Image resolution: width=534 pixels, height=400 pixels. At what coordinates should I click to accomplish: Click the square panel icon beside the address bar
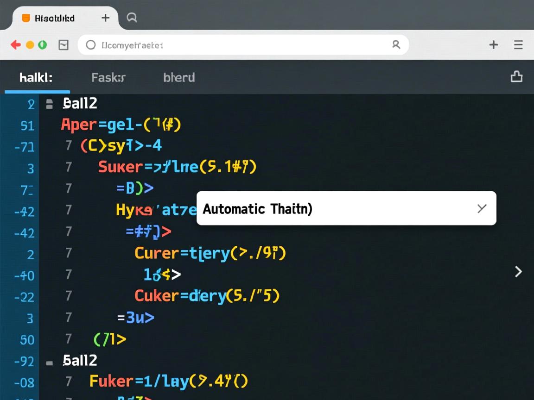coord(64,45)
